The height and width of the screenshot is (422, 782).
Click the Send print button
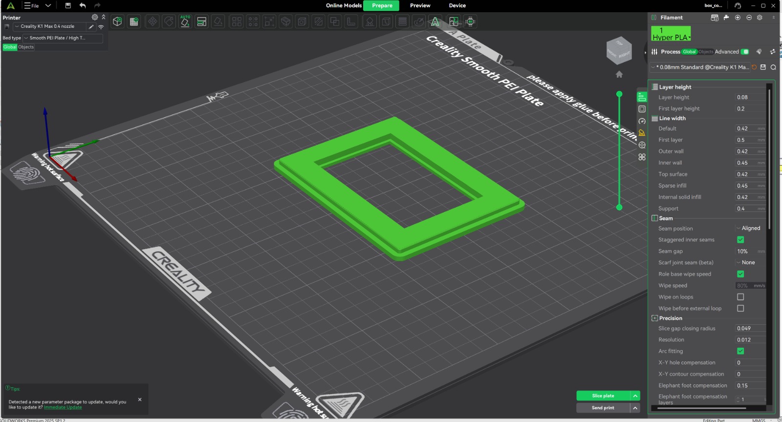pos(603,408)
